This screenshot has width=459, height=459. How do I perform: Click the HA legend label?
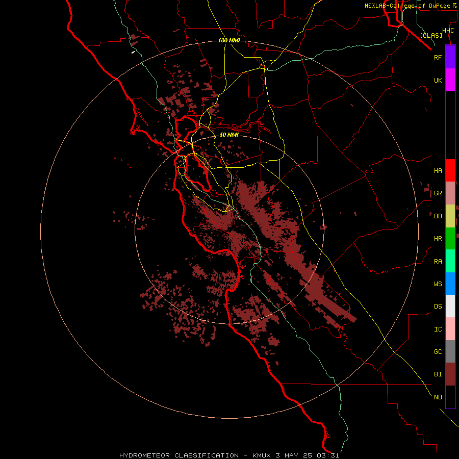(x=438, y=170)
